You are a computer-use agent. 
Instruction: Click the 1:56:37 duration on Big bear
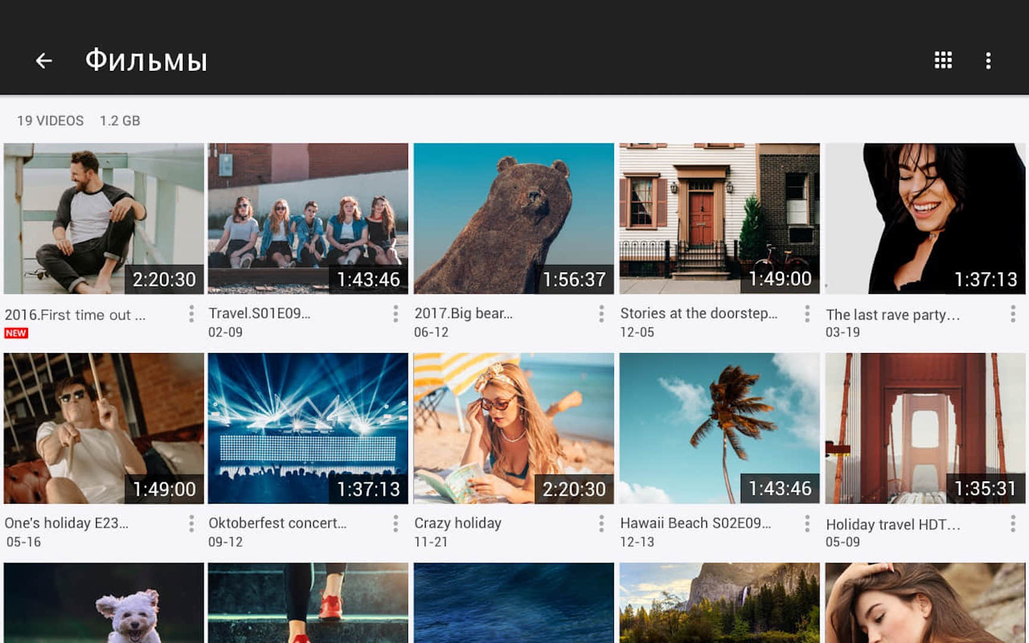[x=574, y=279]
